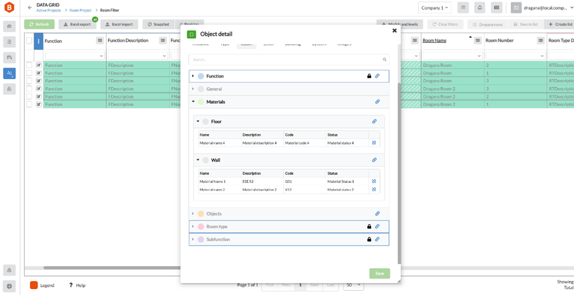Open the Function column menu icon
Viewport: 574px width, 295px height.
tap(100, 41)
